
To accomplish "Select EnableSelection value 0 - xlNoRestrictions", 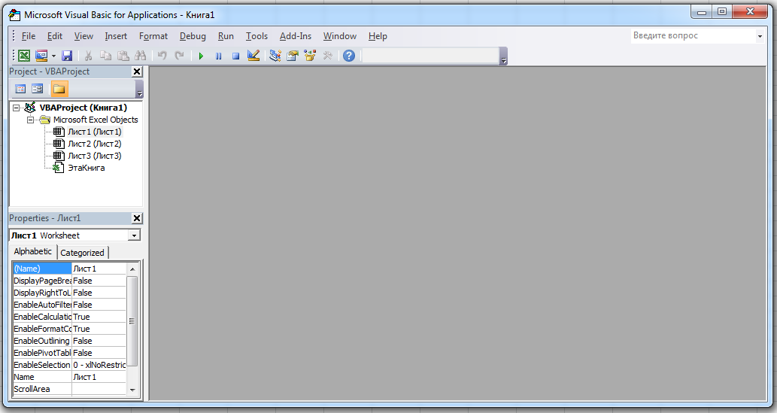I will (x=99, y=365).
